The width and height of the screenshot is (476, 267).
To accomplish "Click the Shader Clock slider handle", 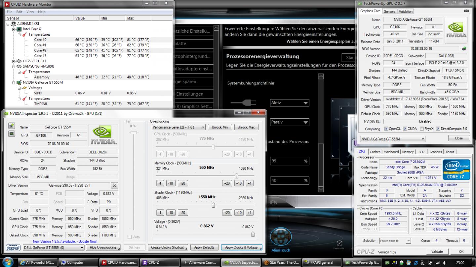I will 213,205.
